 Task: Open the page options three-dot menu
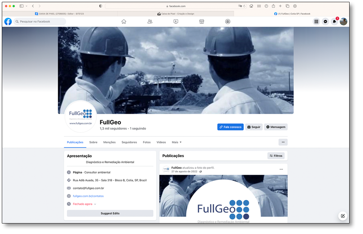pyautogui.click(x=283, y=142)
